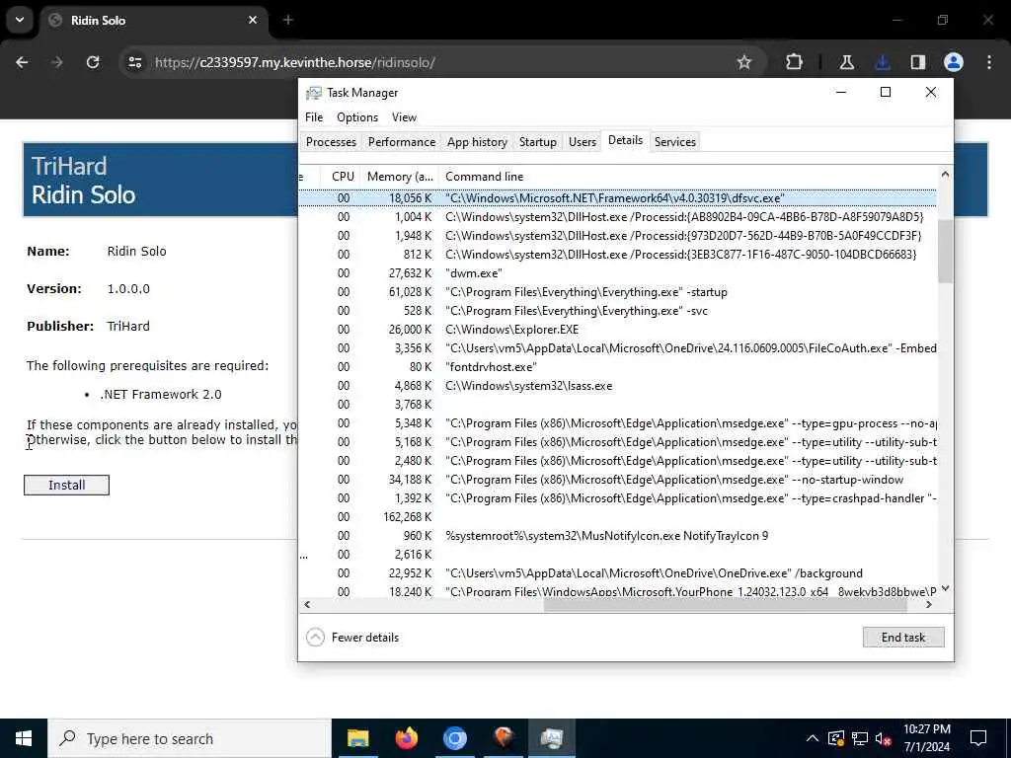1011x758 pixels.
Task: Select the msedge.exe --no-startup-window row
Action: (618, 480)
